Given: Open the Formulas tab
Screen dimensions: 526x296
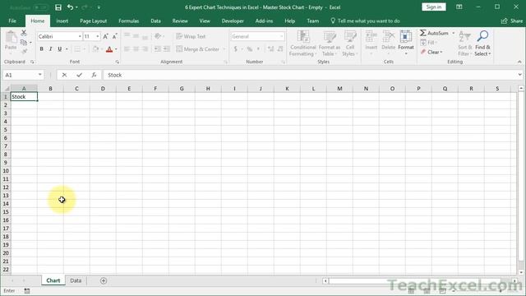Looking at the screenshot, I should pos(128,21).
